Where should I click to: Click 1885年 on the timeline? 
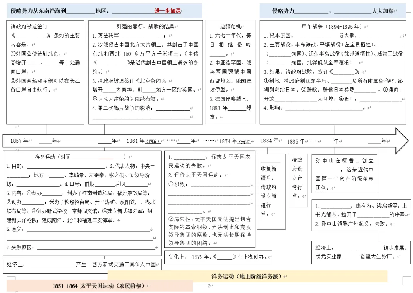(296, 141)
